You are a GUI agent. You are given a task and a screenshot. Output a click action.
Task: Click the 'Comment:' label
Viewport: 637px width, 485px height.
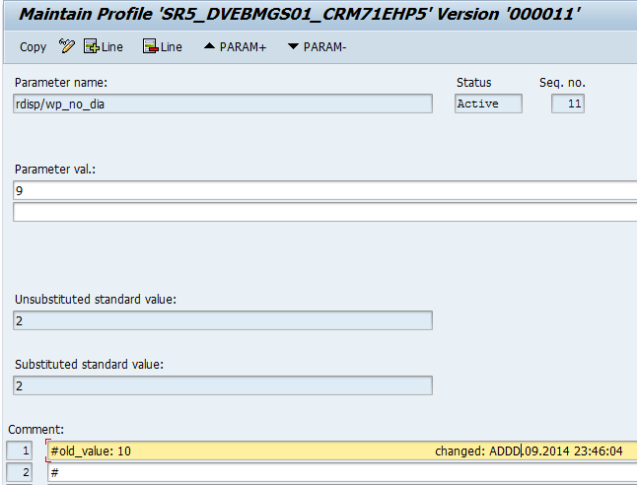[36, 430]
